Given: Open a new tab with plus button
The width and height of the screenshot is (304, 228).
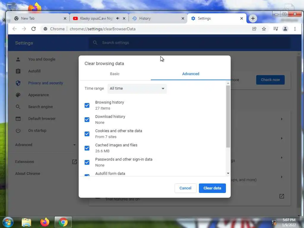Looking at the screenshot, I should click(253, 18).
